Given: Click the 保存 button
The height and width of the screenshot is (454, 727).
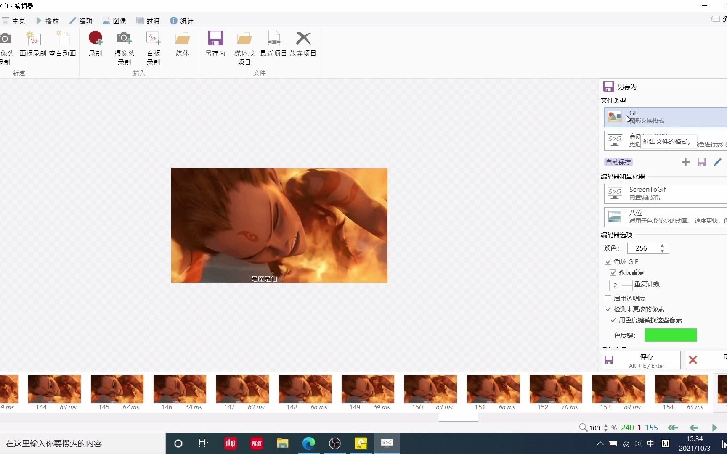Looking at the screenshot, I should 641,360.
